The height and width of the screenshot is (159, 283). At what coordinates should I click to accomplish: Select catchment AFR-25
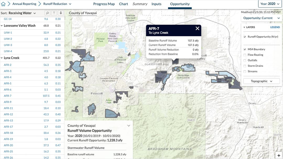coord(32,151)
